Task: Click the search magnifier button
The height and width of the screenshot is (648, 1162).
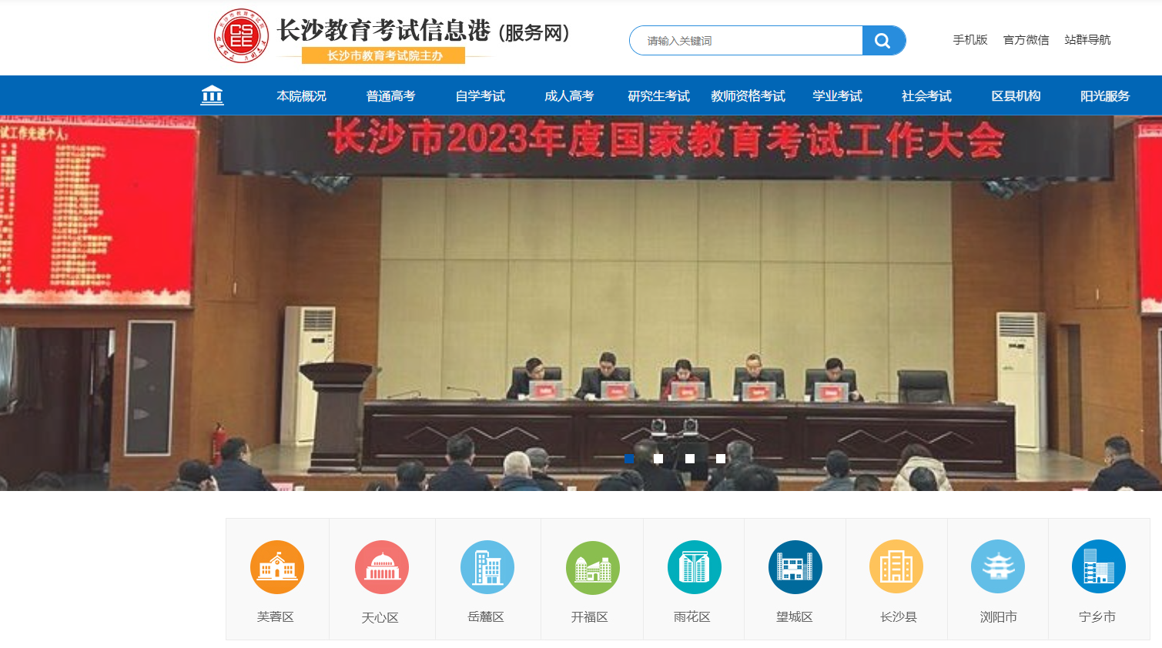Action: coord(883,40)
